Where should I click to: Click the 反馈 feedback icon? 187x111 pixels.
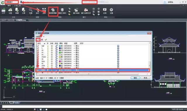click(105, 11)
